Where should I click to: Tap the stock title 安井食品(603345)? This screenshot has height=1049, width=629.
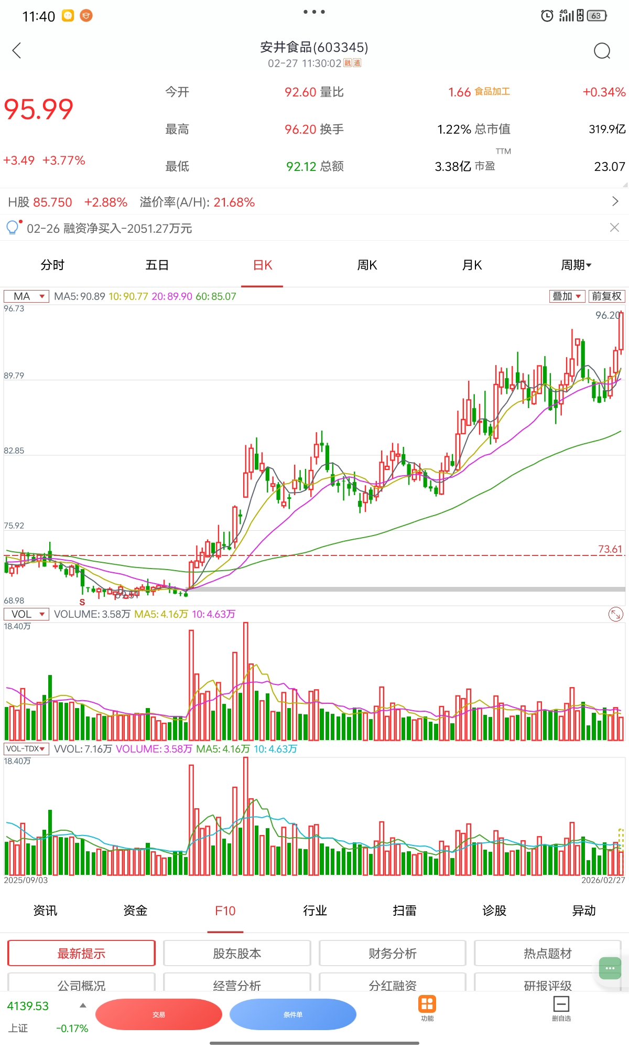click(314, 47)
